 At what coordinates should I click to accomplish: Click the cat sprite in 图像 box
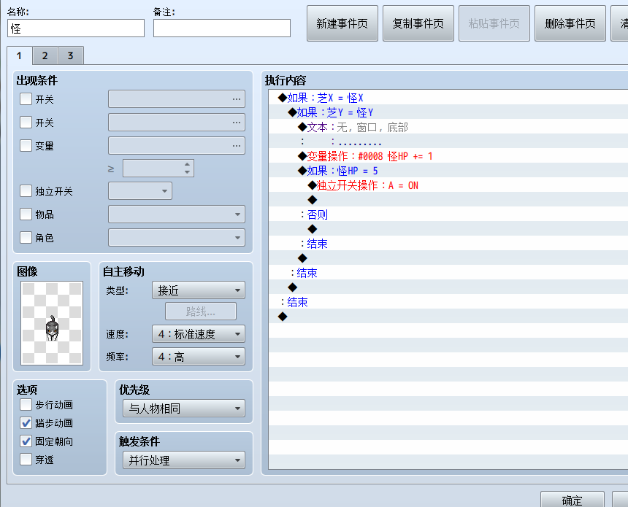52,328
